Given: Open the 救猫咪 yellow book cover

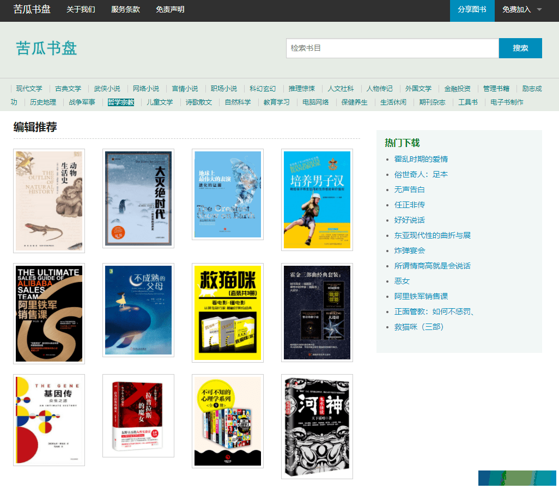Looking at the screenshot, I should pos(228,313).
